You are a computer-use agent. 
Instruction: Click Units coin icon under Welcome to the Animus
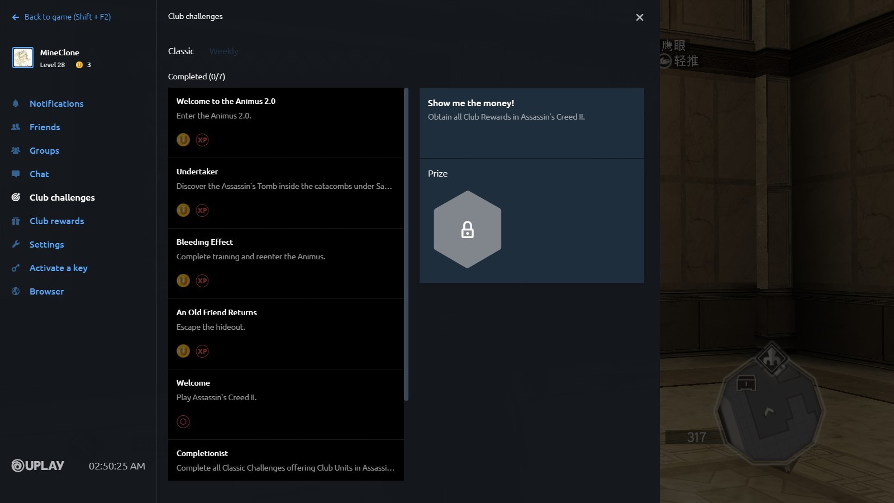click(x=183, y=140)
